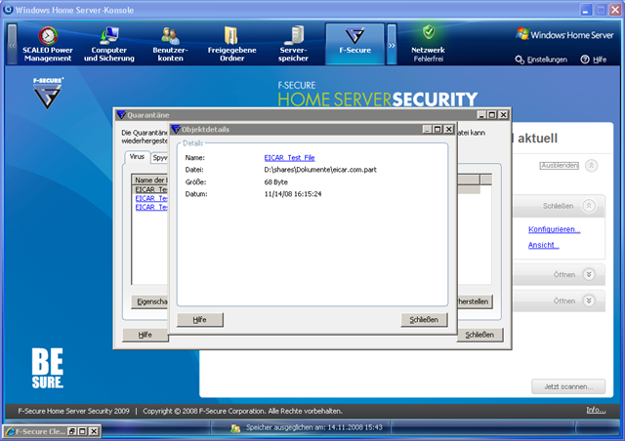Click file path D:\shares\Dokumente\eicar.com.part

click(x=320, y=170)
